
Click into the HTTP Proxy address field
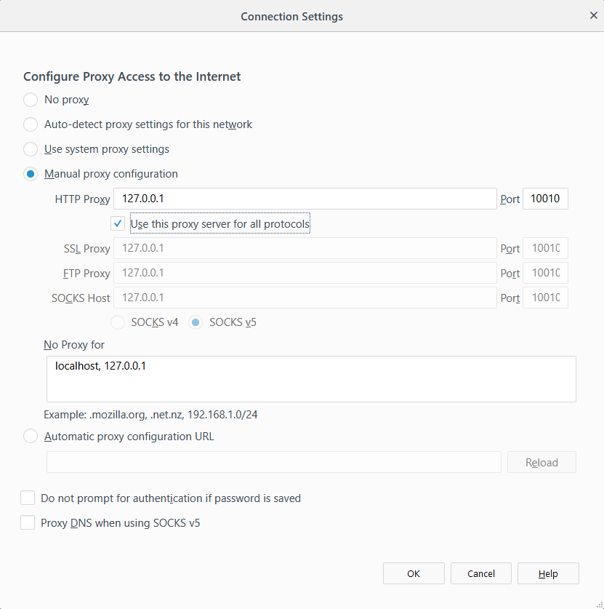(305, 198)
